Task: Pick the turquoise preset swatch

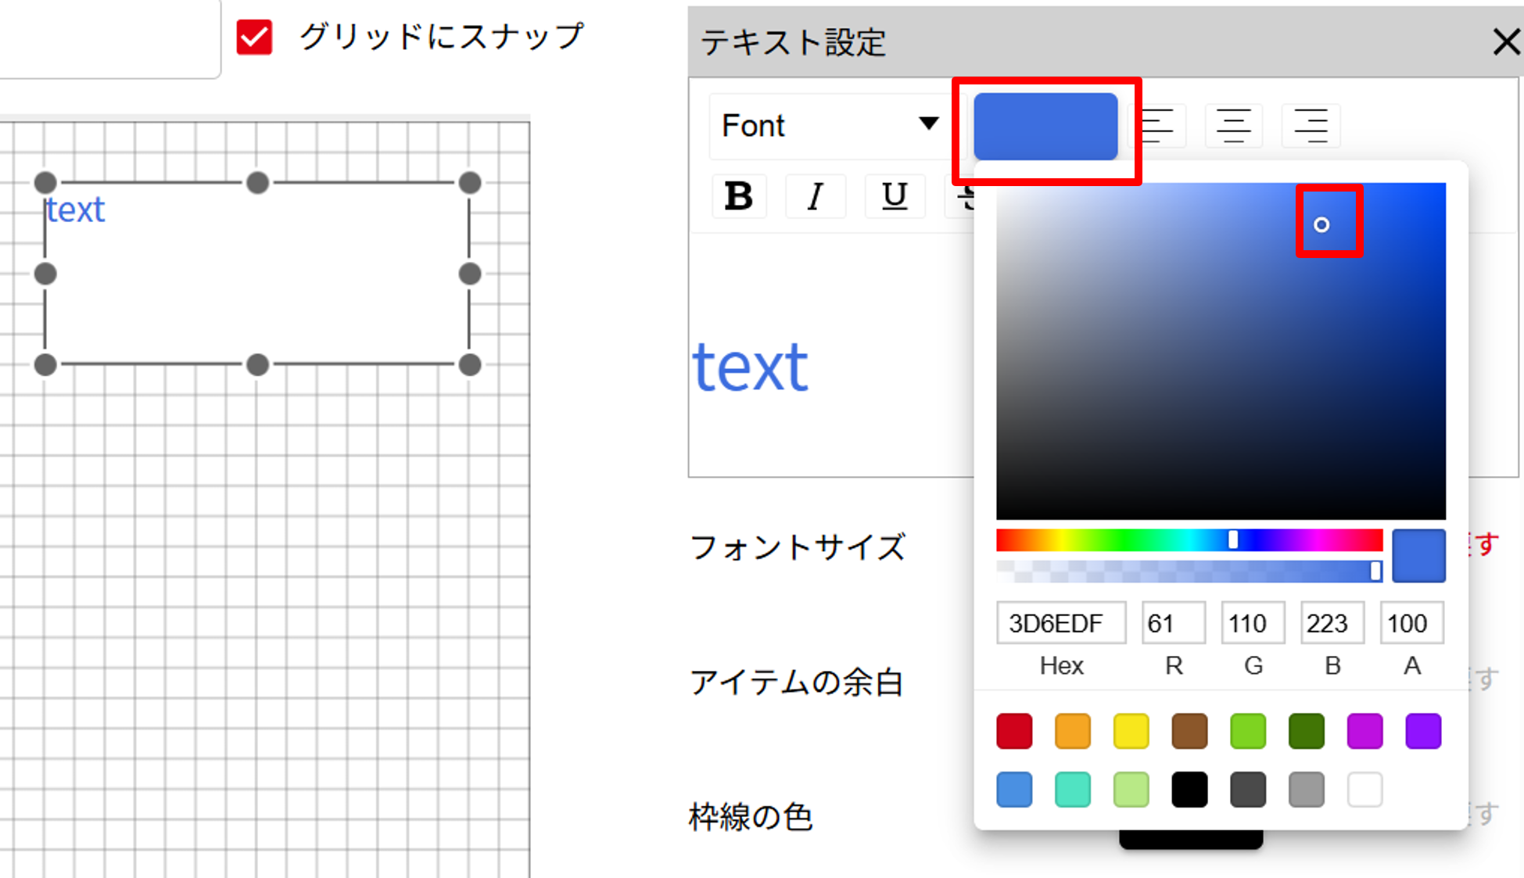Action: point(1073,790)
